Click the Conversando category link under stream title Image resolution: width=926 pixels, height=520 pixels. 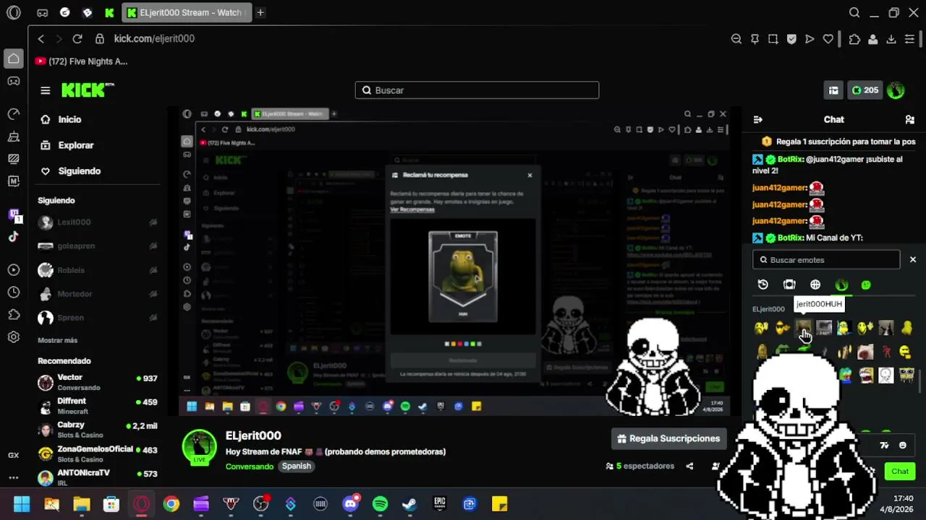[x=250, y=467]
